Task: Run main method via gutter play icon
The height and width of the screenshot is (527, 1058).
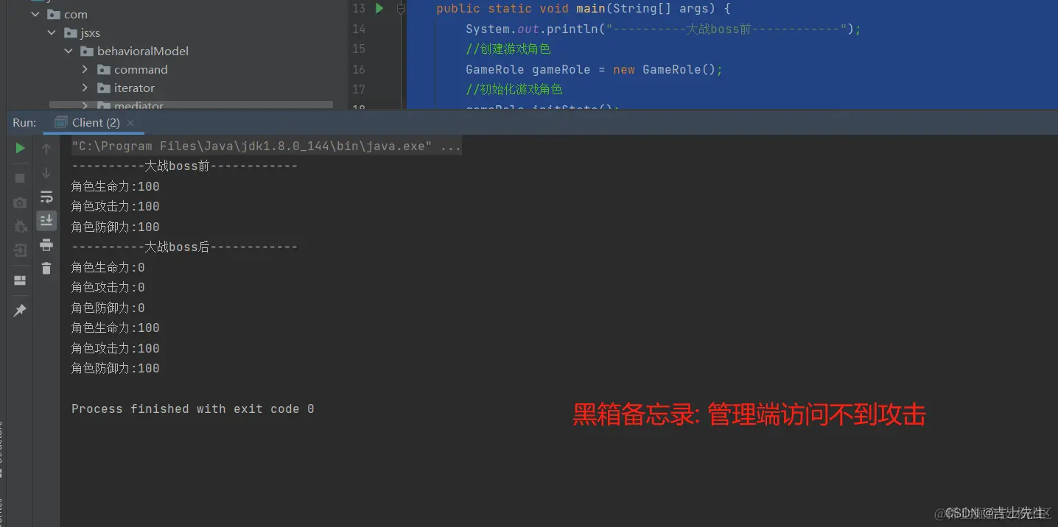Action: click(x=379, y=8)
